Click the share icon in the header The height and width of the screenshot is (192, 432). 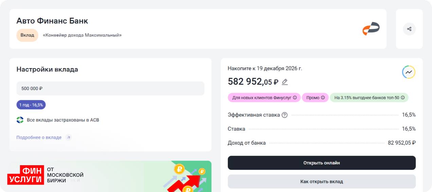point(409,29)
